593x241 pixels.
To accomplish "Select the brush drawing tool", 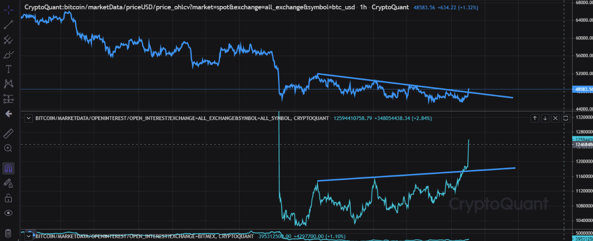I will click(x=8, y=55).
